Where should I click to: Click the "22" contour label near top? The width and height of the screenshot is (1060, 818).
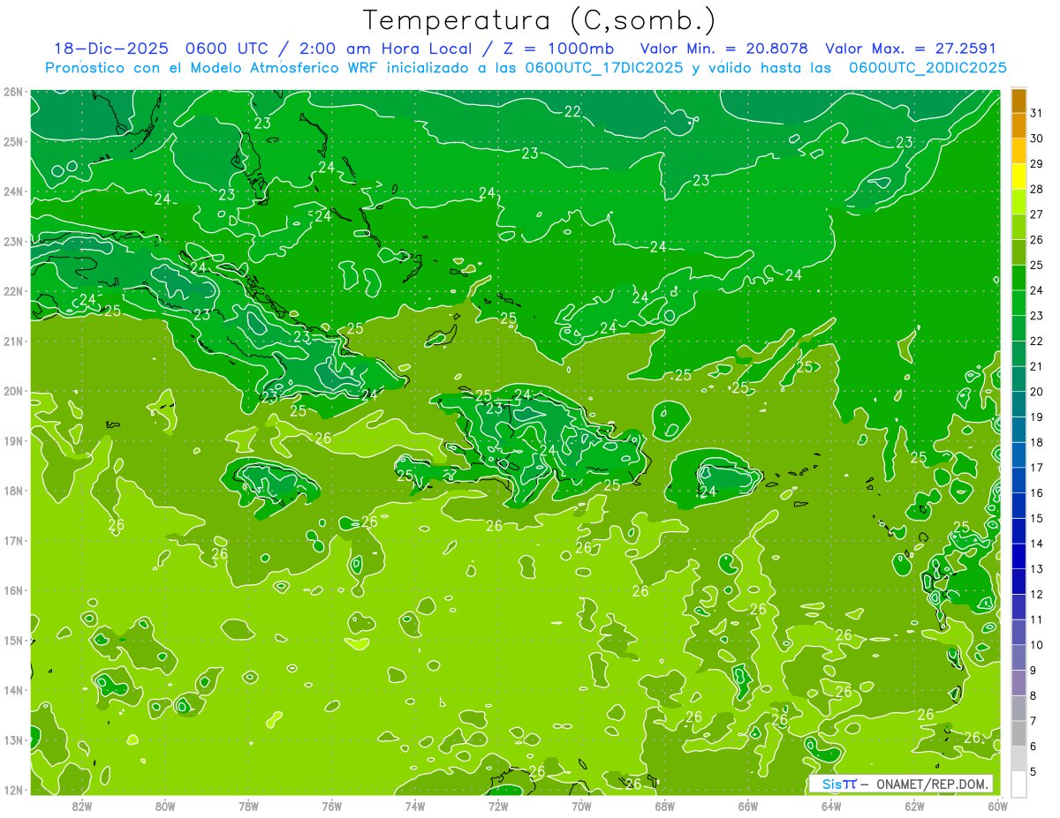(572, 111)
